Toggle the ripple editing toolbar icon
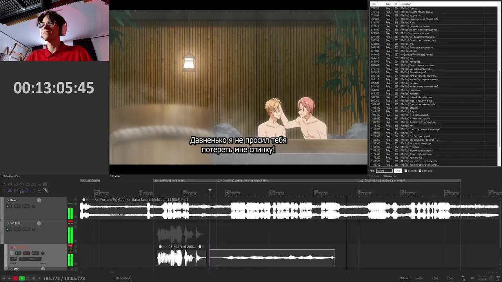The width and height of the screenshot is (502, 282). pos(16,191)
